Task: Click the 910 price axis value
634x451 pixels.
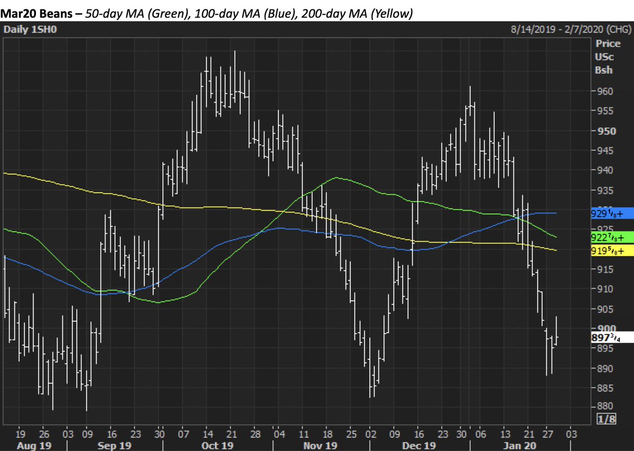Action: tap(604, 289)
